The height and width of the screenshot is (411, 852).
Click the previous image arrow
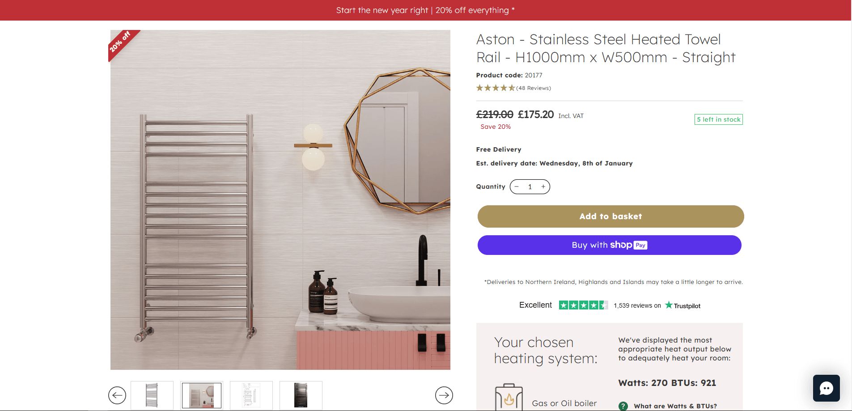117,395
